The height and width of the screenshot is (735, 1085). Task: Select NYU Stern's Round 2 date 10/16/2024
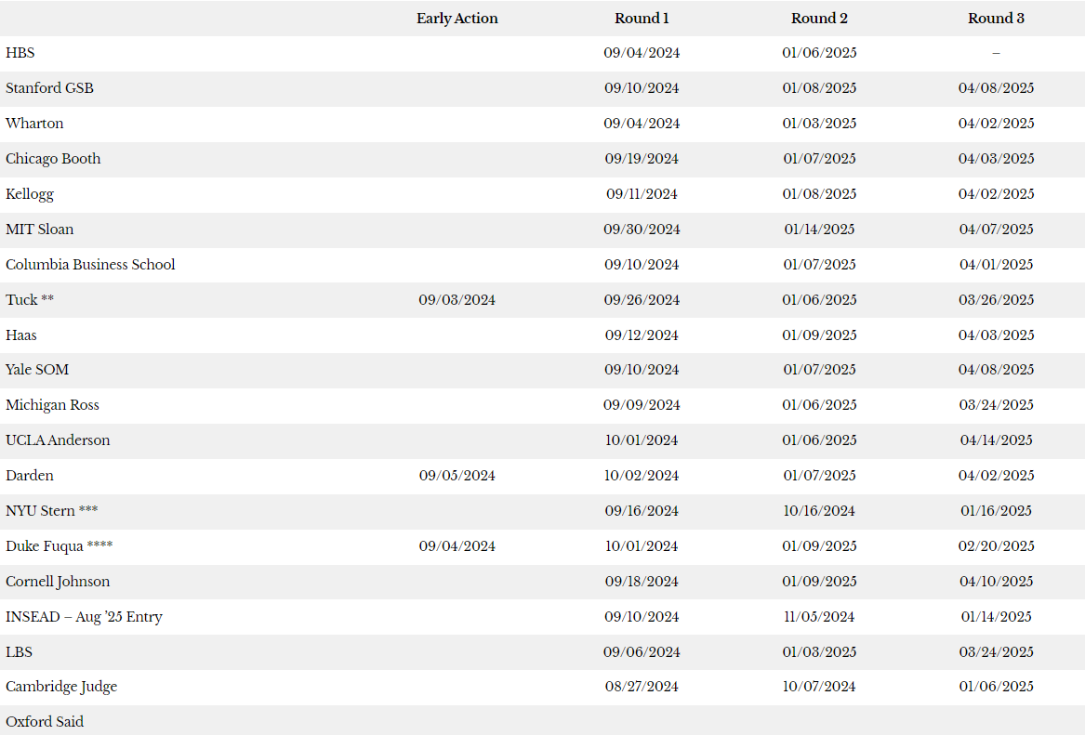click(819, 511)
